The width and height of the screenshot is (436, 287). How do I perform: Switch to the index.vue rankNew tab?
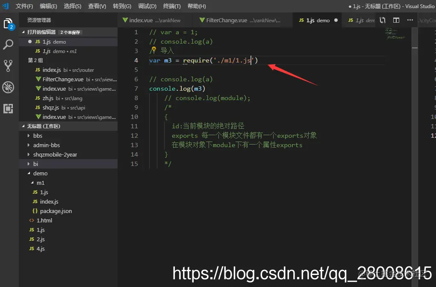pos(155,20)
